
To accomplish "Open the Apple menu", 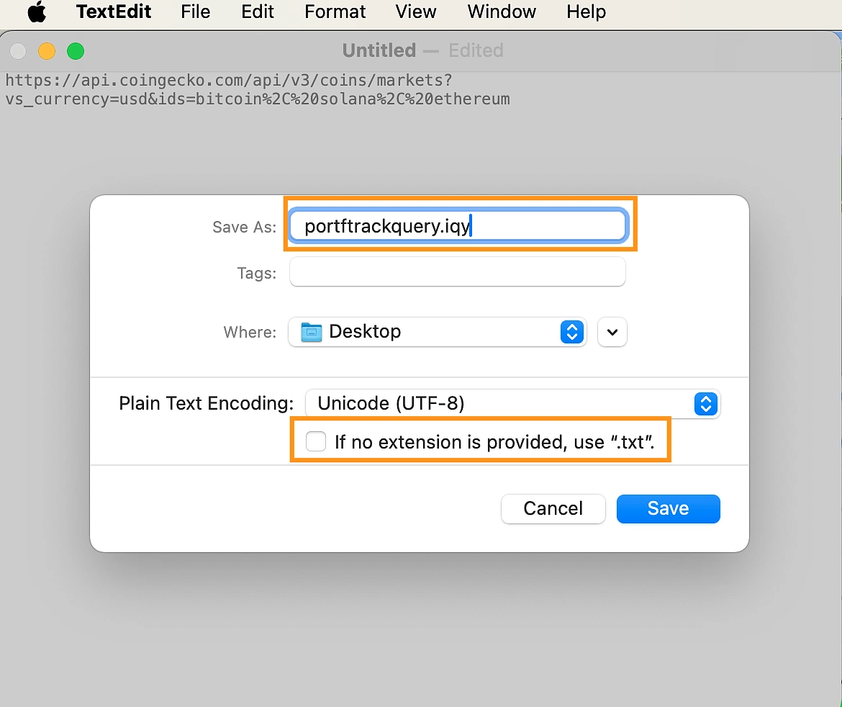I will tap(37, 12).
